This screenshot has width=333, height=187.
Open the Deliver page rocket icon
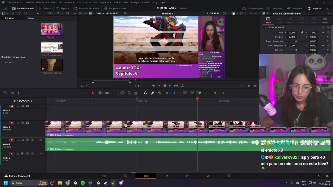229,176
